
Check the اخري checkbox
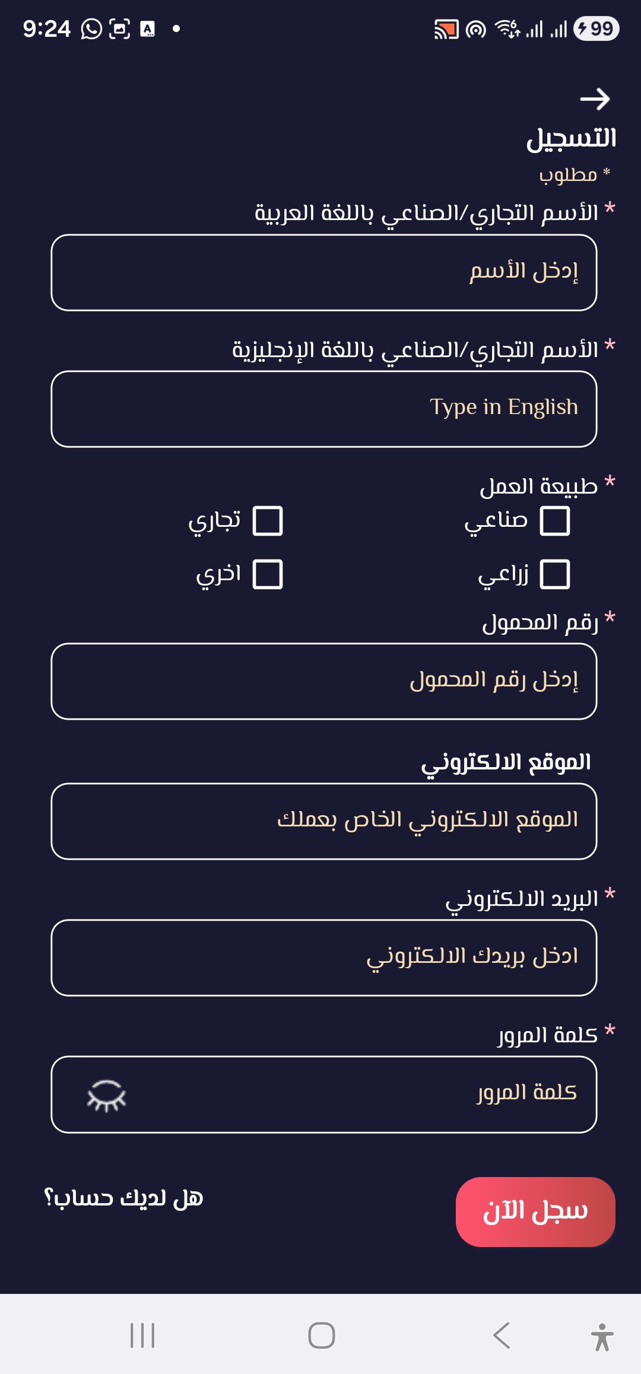[x=268, y=574]
